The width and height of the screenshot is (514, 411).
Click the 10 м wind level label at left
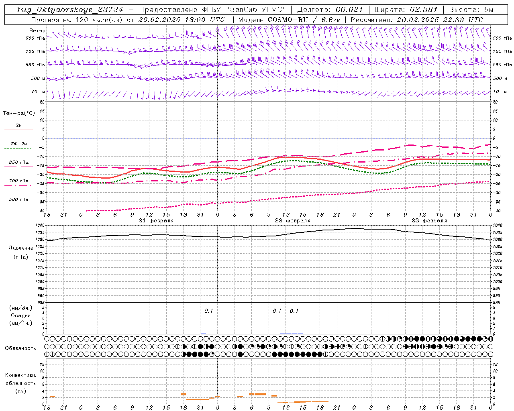click(38, 92)
